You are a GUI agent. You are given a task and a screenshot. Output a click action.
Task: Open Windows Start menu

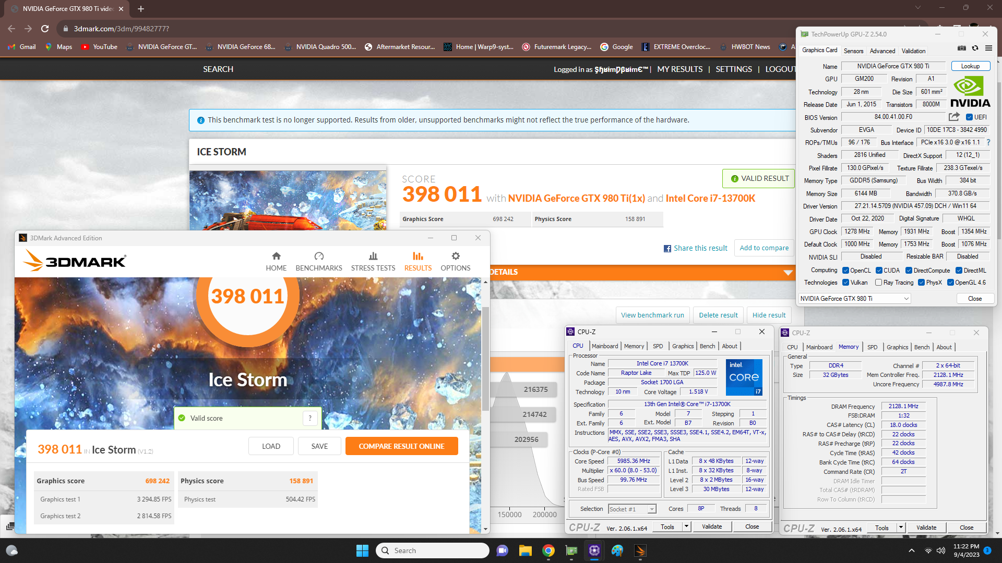click(x=362, y=550)
